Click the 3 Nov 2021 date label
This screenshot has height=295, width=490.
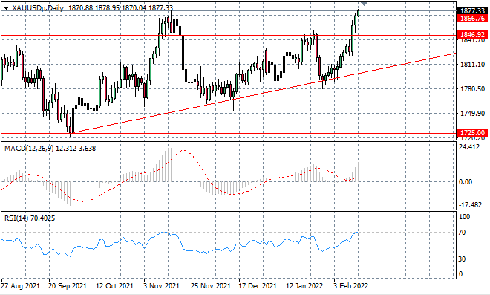pos(161,285)
